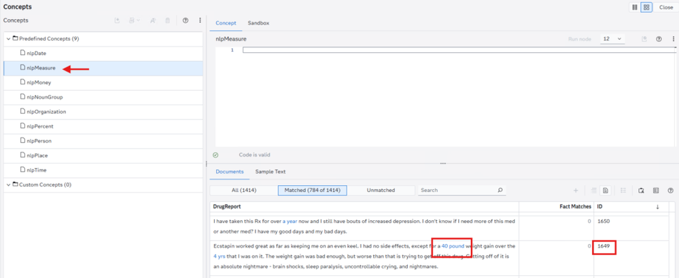Select the nlpDate concept
The image size is (679, 278).
[103, 53]
